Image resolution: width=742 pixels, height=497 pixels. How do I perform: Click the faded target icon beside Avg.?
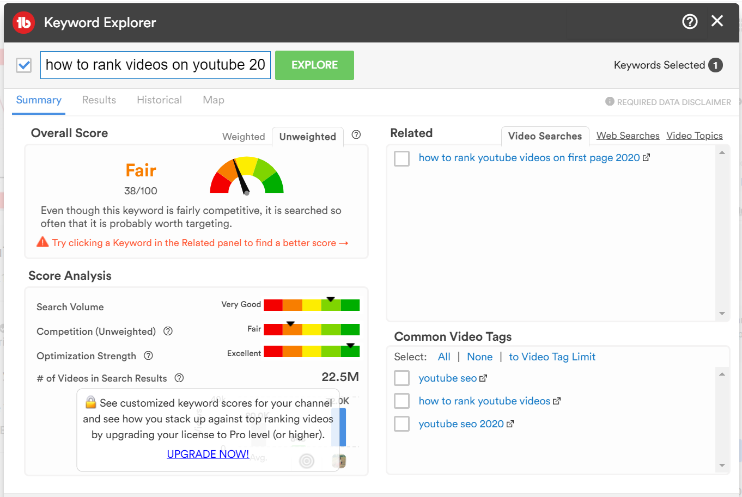click(x=307, y=461)
